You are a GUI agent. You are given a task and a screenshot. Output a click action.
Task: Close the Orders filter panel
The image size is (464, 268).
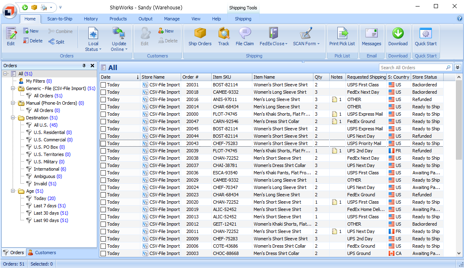(92, 66)
